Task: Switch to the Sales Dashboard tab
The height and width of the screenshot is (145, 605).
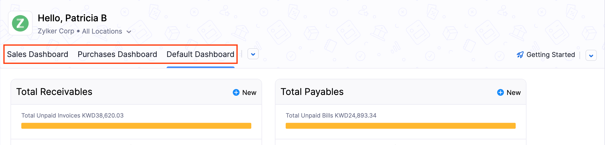Action: pos(37,54)
